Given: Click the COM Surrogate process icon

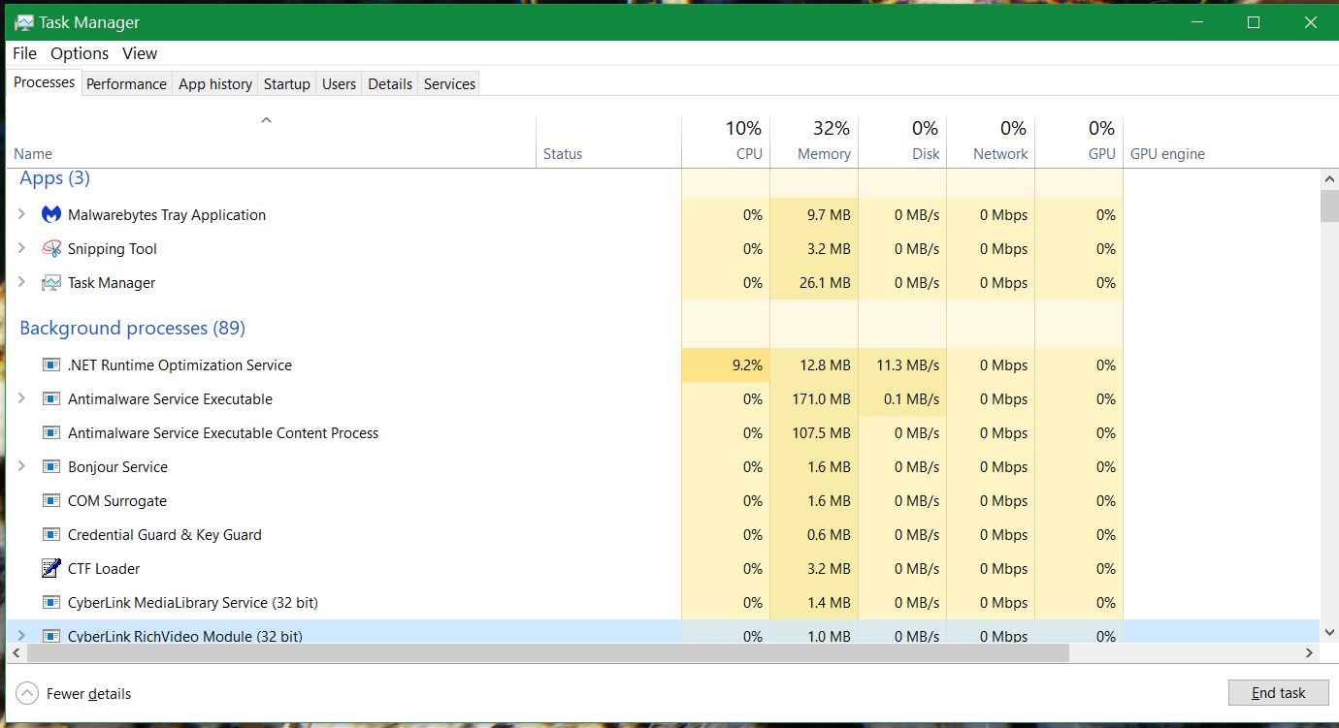Looking at the screenshot, I should click(51, 501).
